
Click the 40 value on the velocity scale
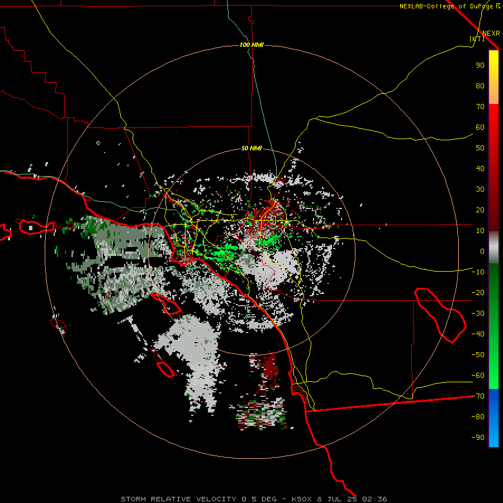click(x=480, y=169)
